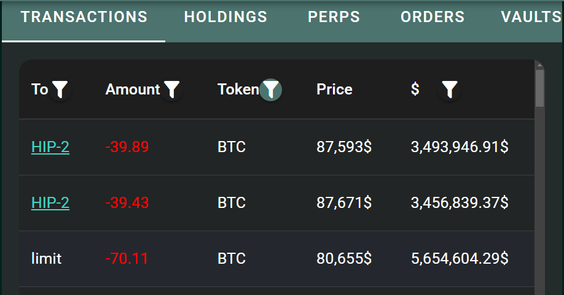Screen dimensions: 564x295
Task: Click the scrollbar up arrow
Action: point(539,65)
